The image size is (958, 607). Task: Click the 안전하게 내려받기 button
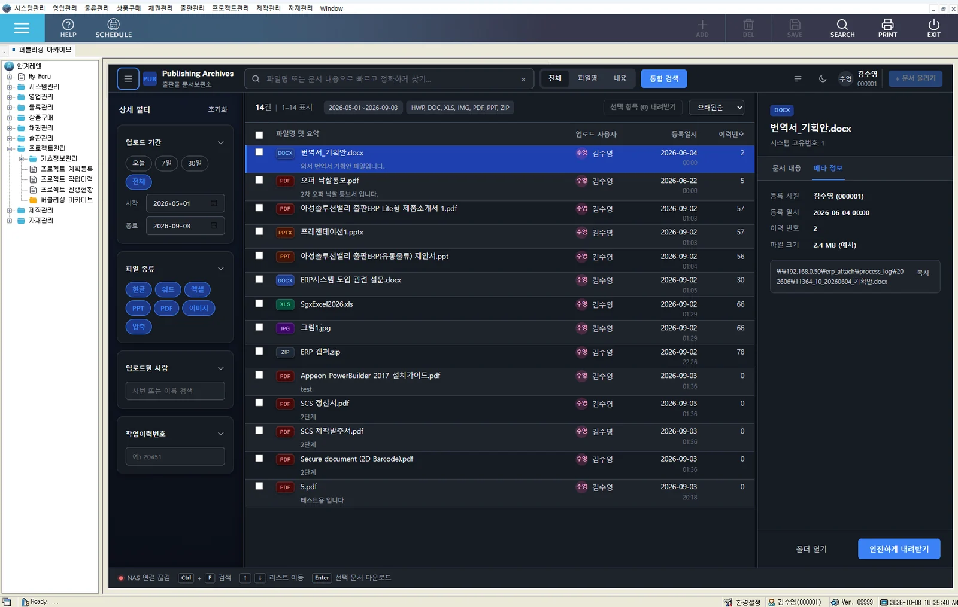tap(899, 549)
